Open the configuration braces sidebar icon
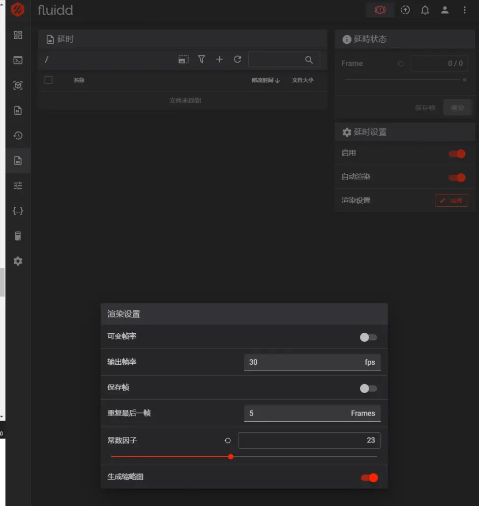Screen dimensions: 479x506 click(x=18, y=211)
